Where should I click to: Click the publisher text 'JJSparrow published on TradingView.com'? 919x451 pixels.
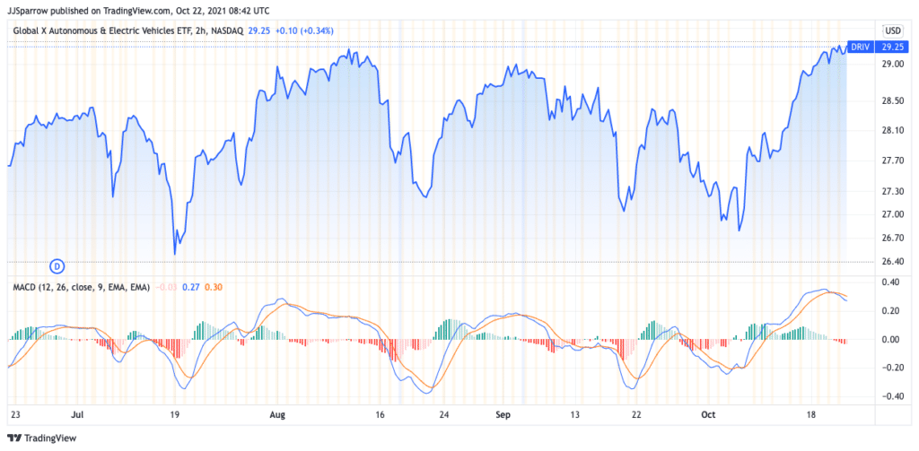tap(88, 10)
